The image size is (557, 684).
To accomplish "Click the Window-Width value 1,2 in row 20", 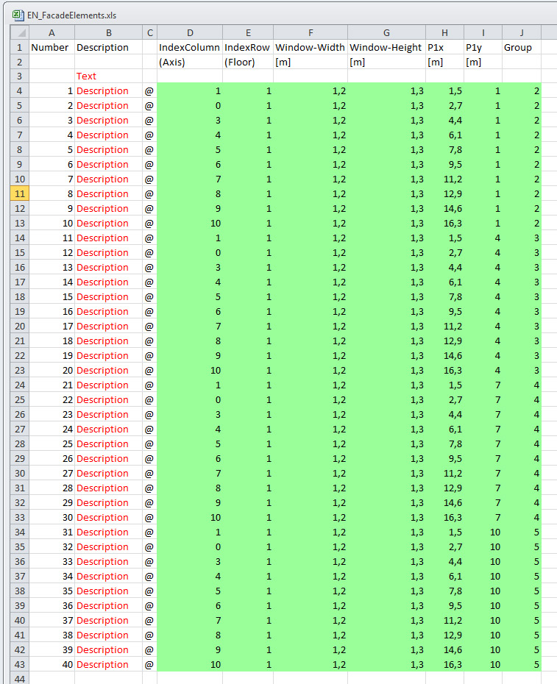I will click(x=311, y=327).
